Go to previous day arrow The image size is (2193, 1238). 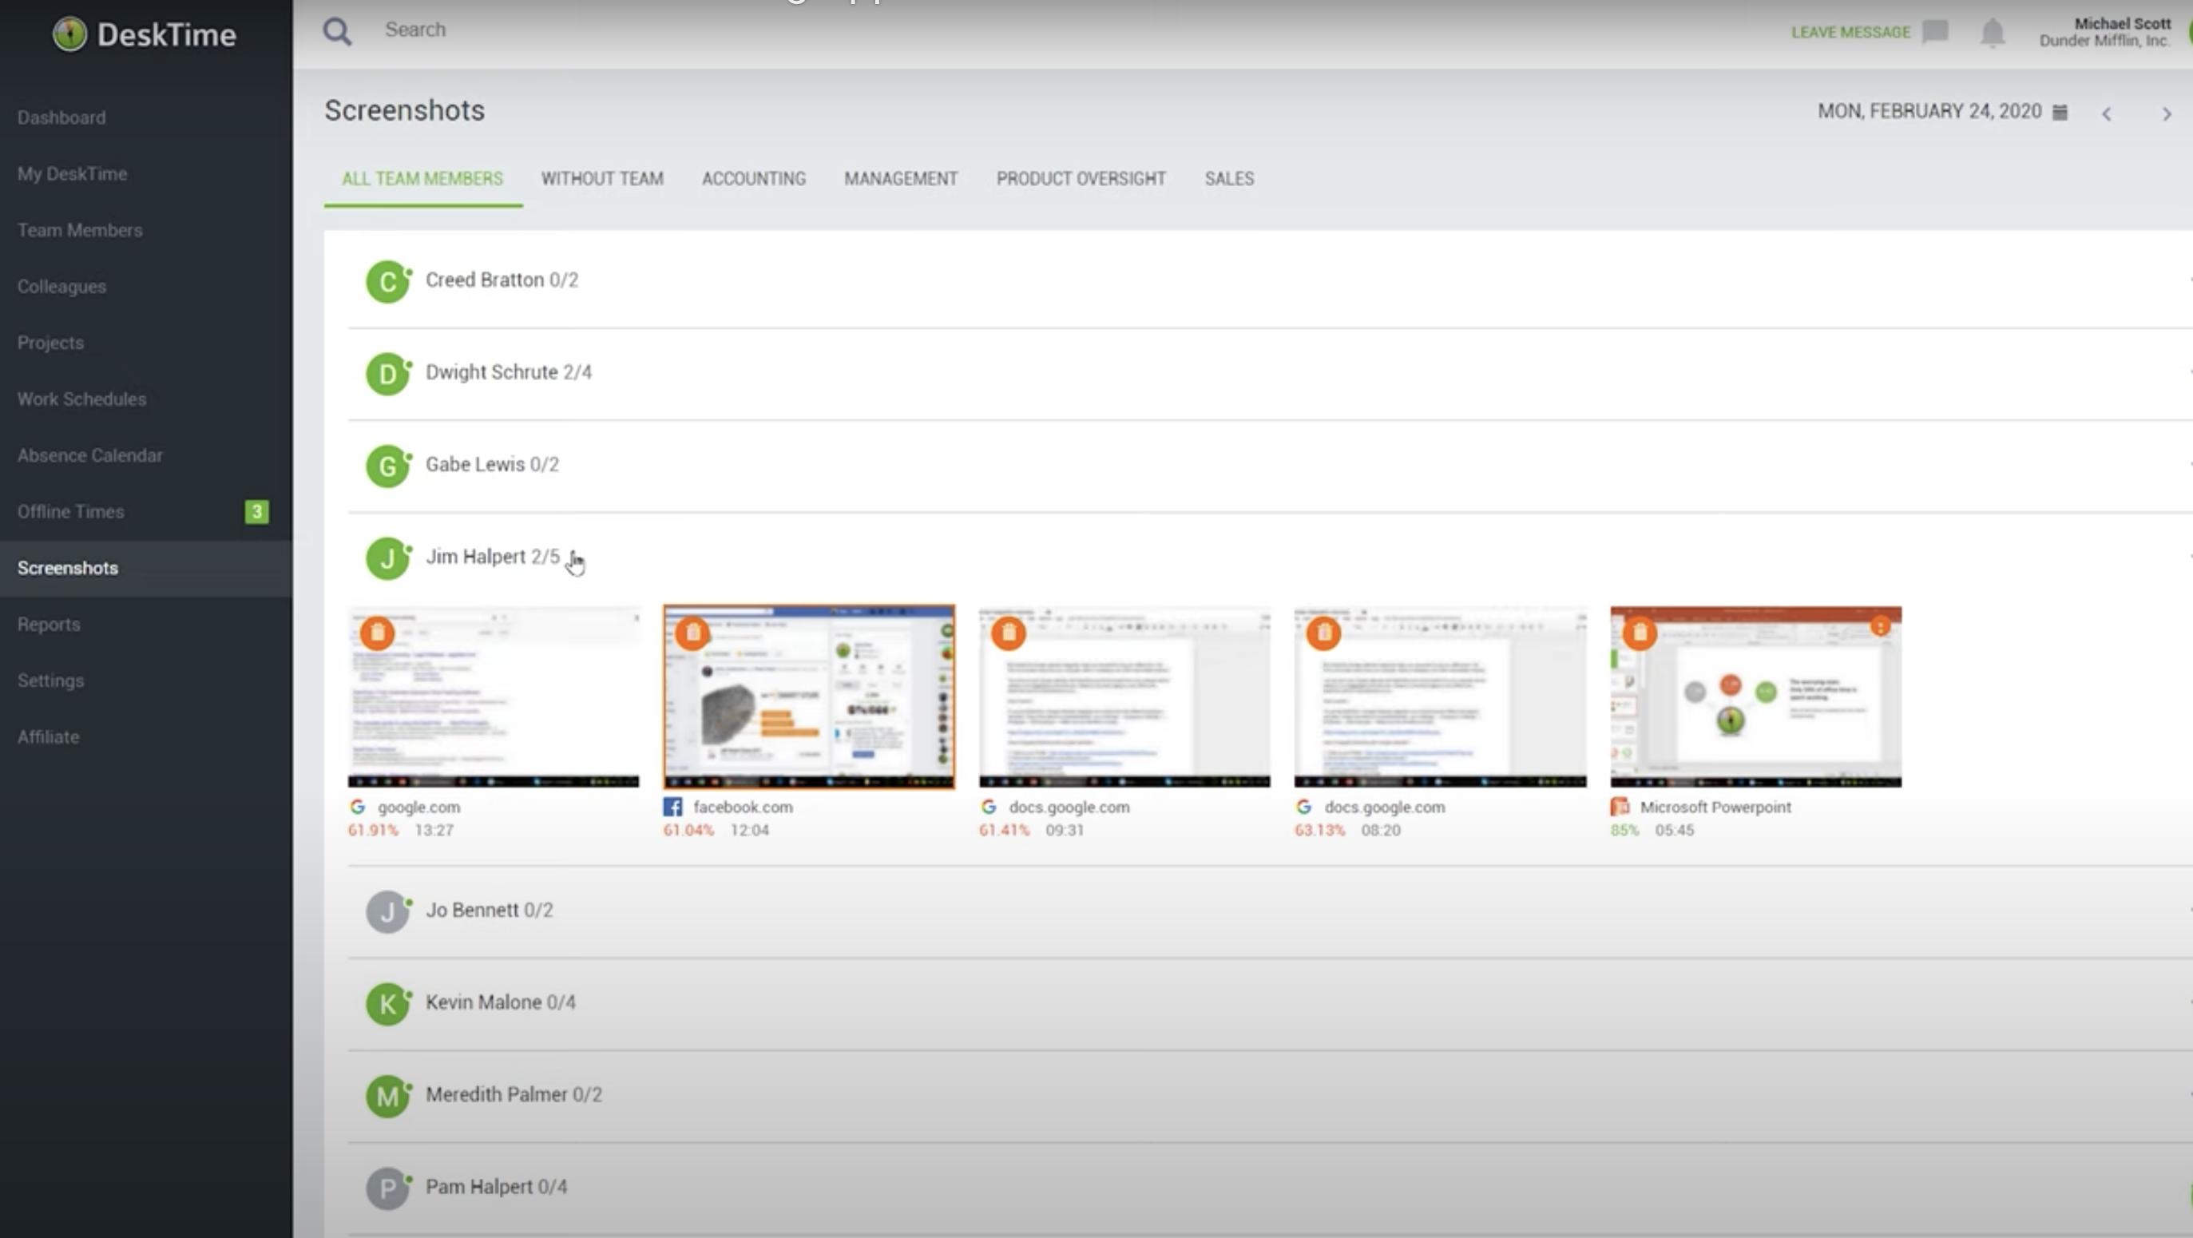pyautogui.click(x=2107, y=114)
